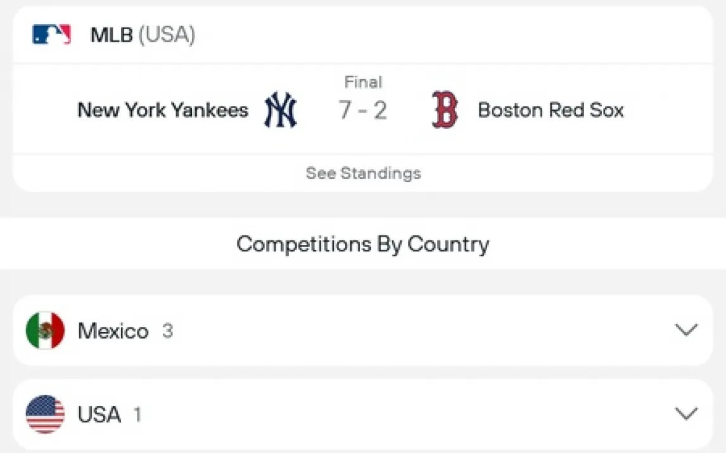Screen dimensions: 726x453
Task: Click the Mexico country label
Action: click(x=113, y=331)
